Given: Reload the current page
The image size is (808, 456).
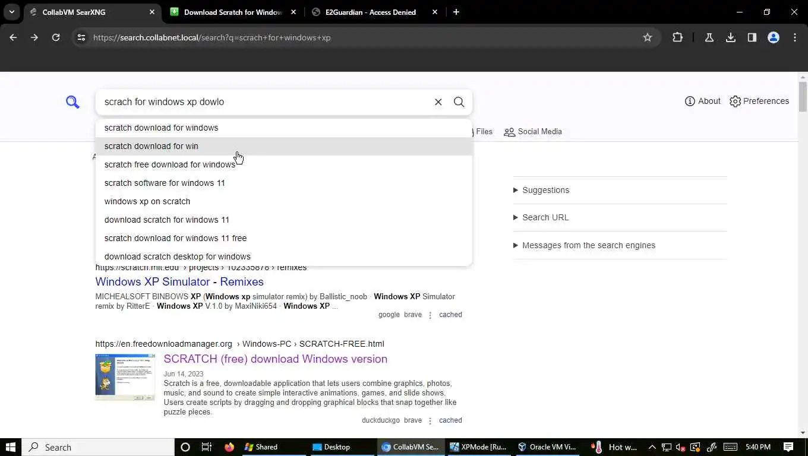Looking at the screenshot, I should tap(56, 37).
